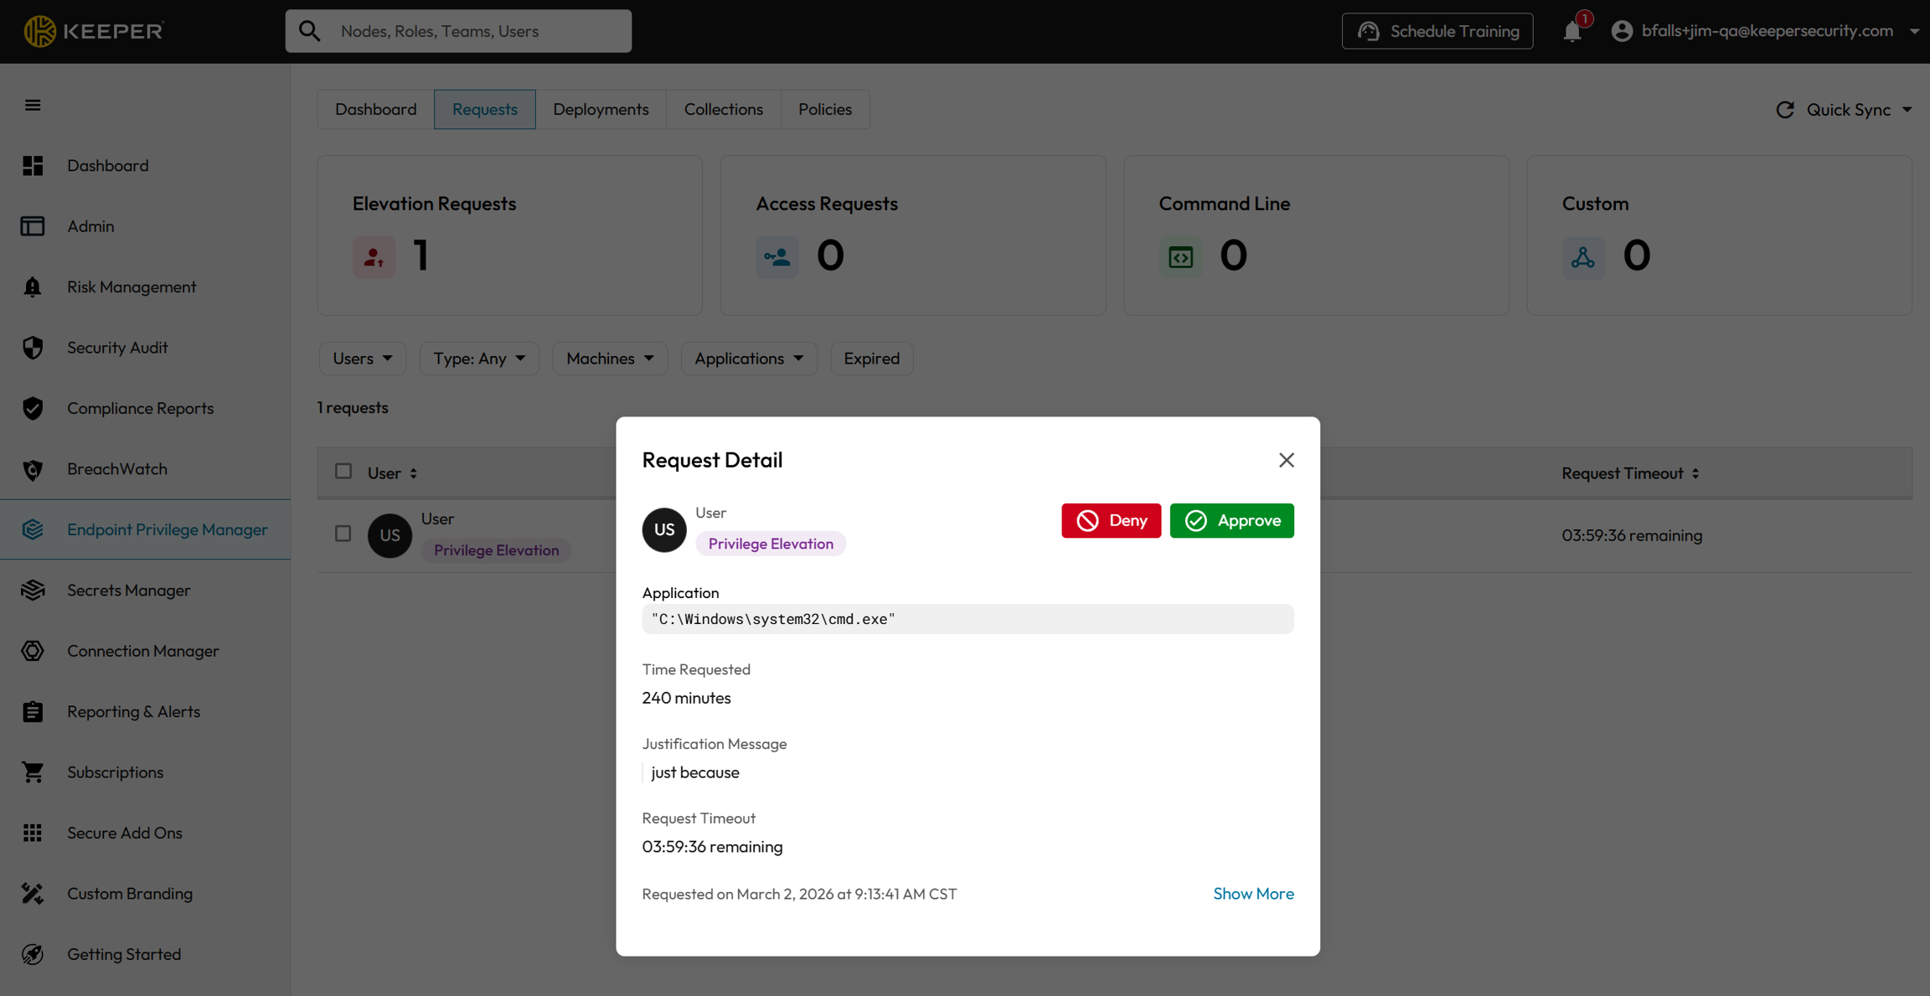This screenshot has width=1930, height=996.
Task: Switch to the Dashboard tab
Action: tap(375, 110)
